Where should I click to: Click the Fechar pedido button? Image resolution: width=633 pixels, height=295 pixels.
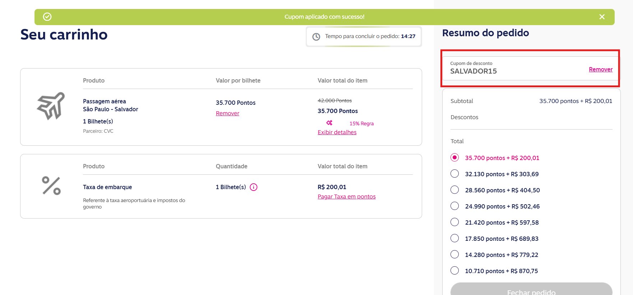tap(531, 289)
